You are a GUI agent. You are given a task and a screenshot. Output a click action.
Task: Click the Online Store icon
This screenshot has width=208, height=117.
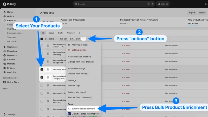click(x=4, y=82)
